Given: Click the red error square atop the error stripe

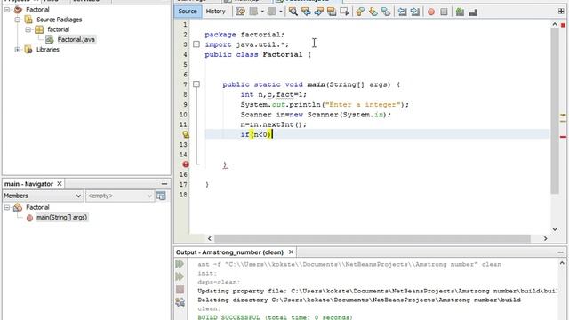Looking at the screenshot, I should [563, 25].
